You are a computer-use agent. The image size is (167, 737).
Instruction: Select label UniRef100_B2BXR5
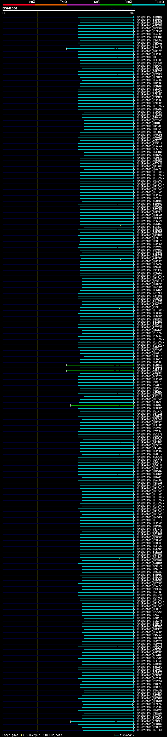point(150,408)
